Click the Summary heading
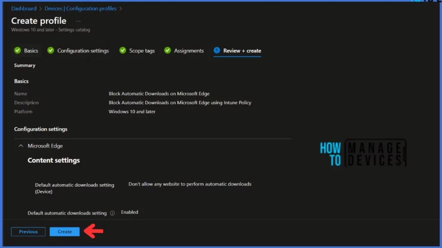The image size is (442, 248). pos(25,65)
